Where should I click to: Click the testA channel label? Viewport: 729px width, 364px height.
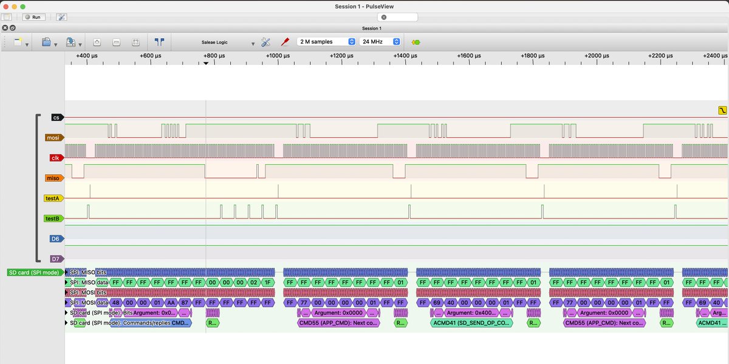point(53,198)
